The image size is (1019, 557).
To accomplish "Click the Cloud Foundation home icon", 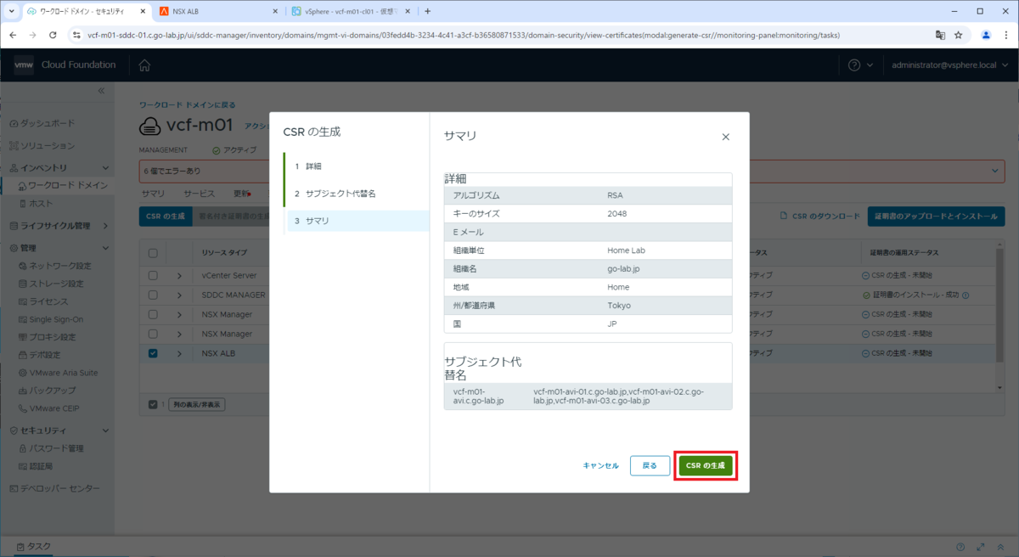I will (x=144, y=65).
